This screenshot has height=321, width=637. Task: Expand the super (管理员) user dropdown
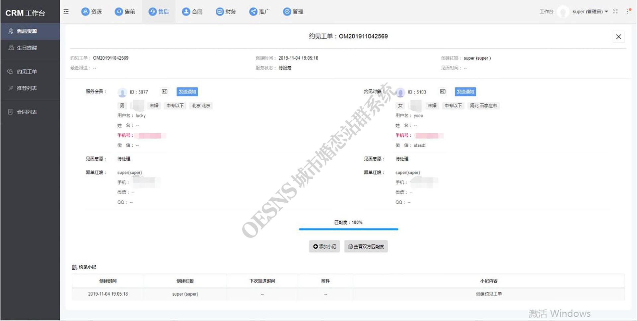coord(590,12)
